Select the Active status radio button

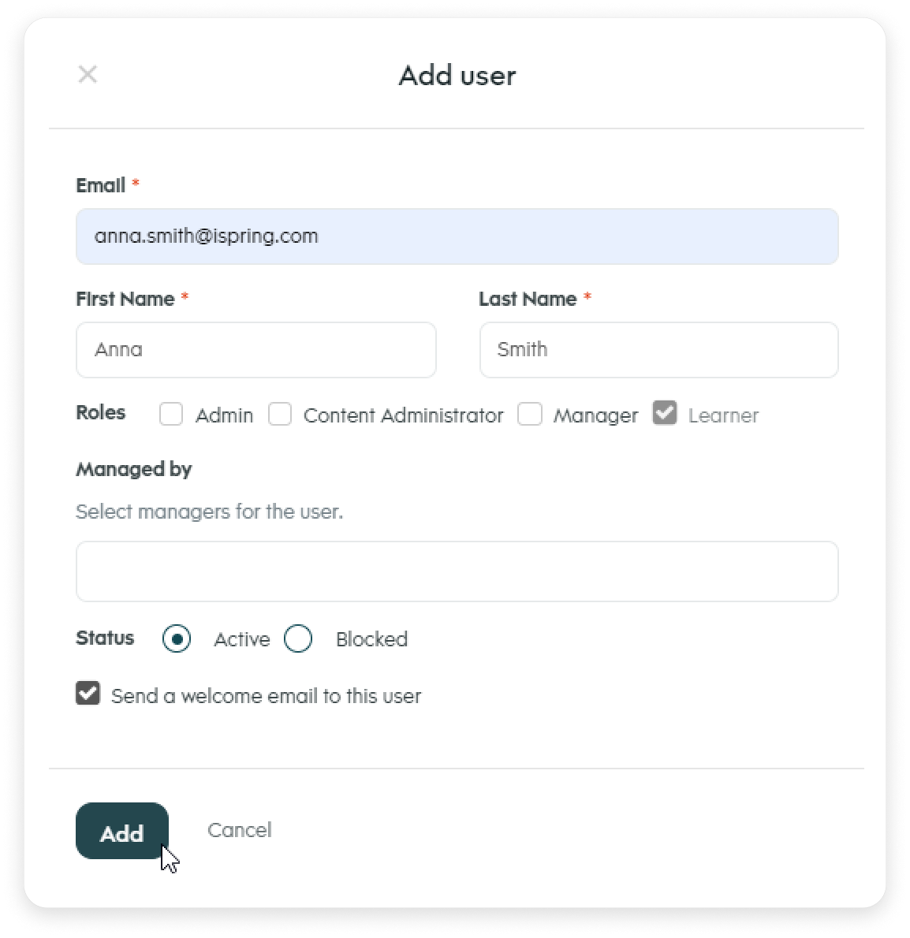click(x=177, y=639)
